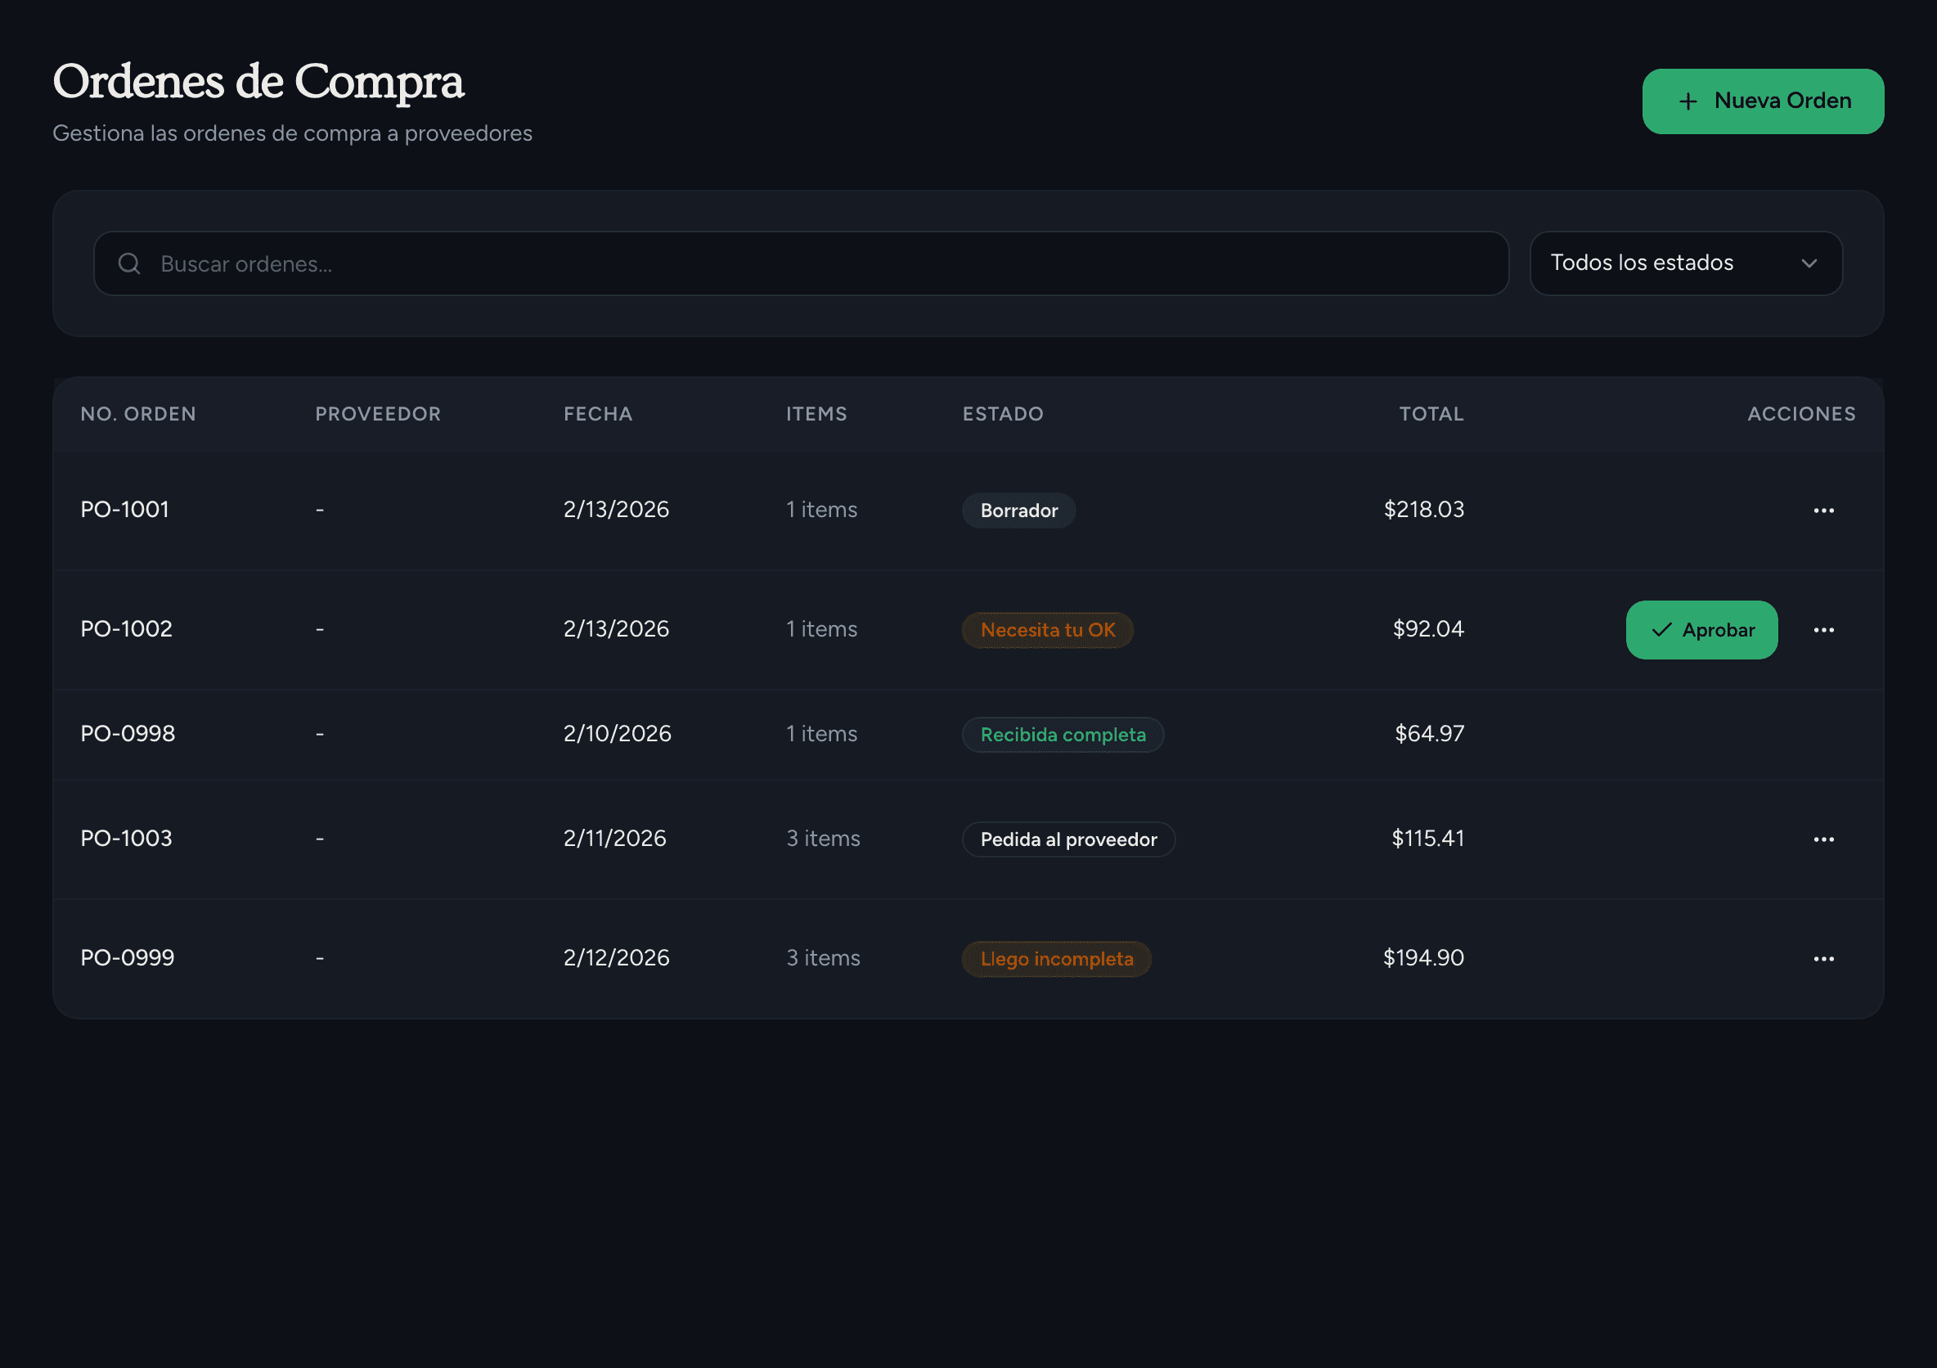Click the Ordenes de Compra page title
Image resolution: width=1937 pixels, height=1368 pixels.
tap(258, 83)
